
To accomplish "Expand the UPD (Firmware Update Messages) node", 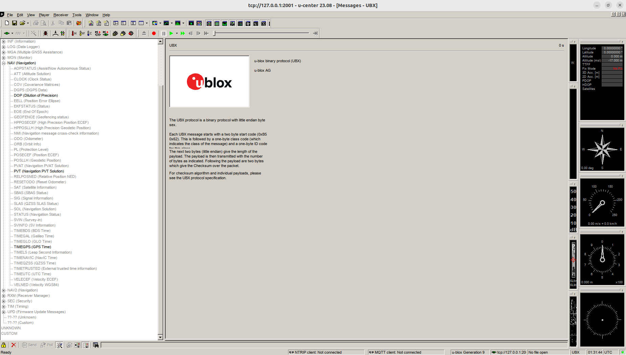I will click(x=3, y=312).
